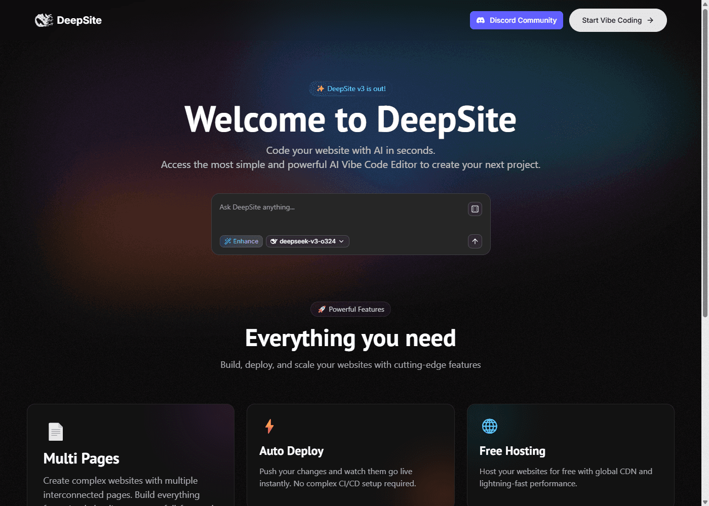Click the DeepSite logo icon
709x506 pixels.
point(44,20)
